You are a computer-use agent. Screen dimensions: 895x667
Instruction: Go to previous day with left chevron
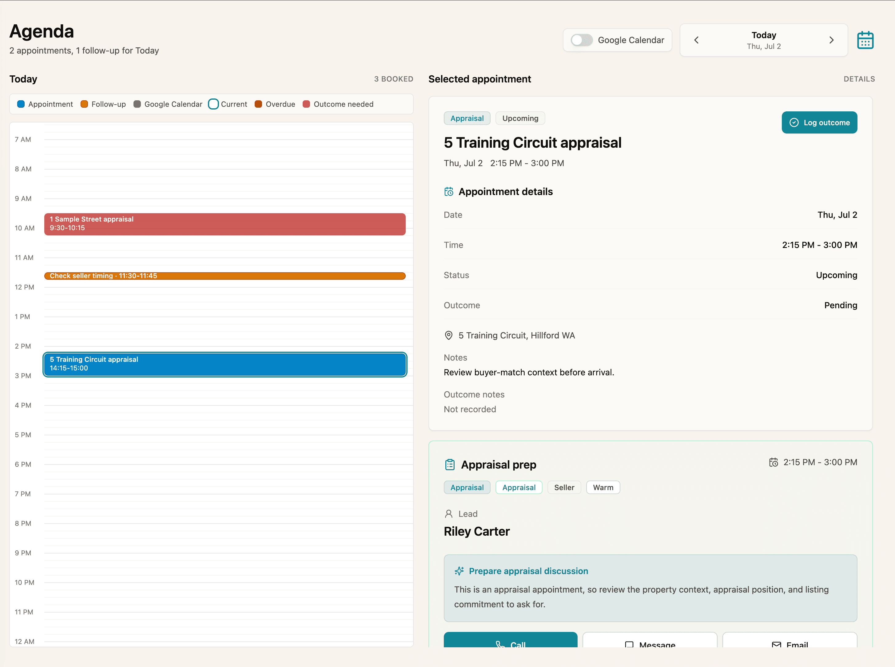click(696, 40)
